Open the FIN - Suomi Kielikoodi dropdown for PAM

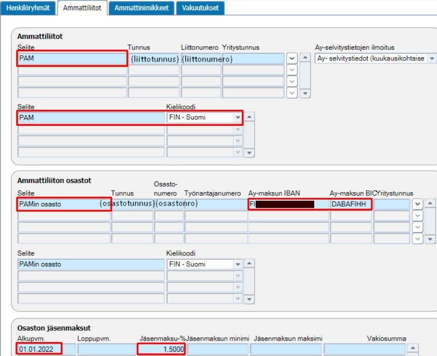(238, 118)
